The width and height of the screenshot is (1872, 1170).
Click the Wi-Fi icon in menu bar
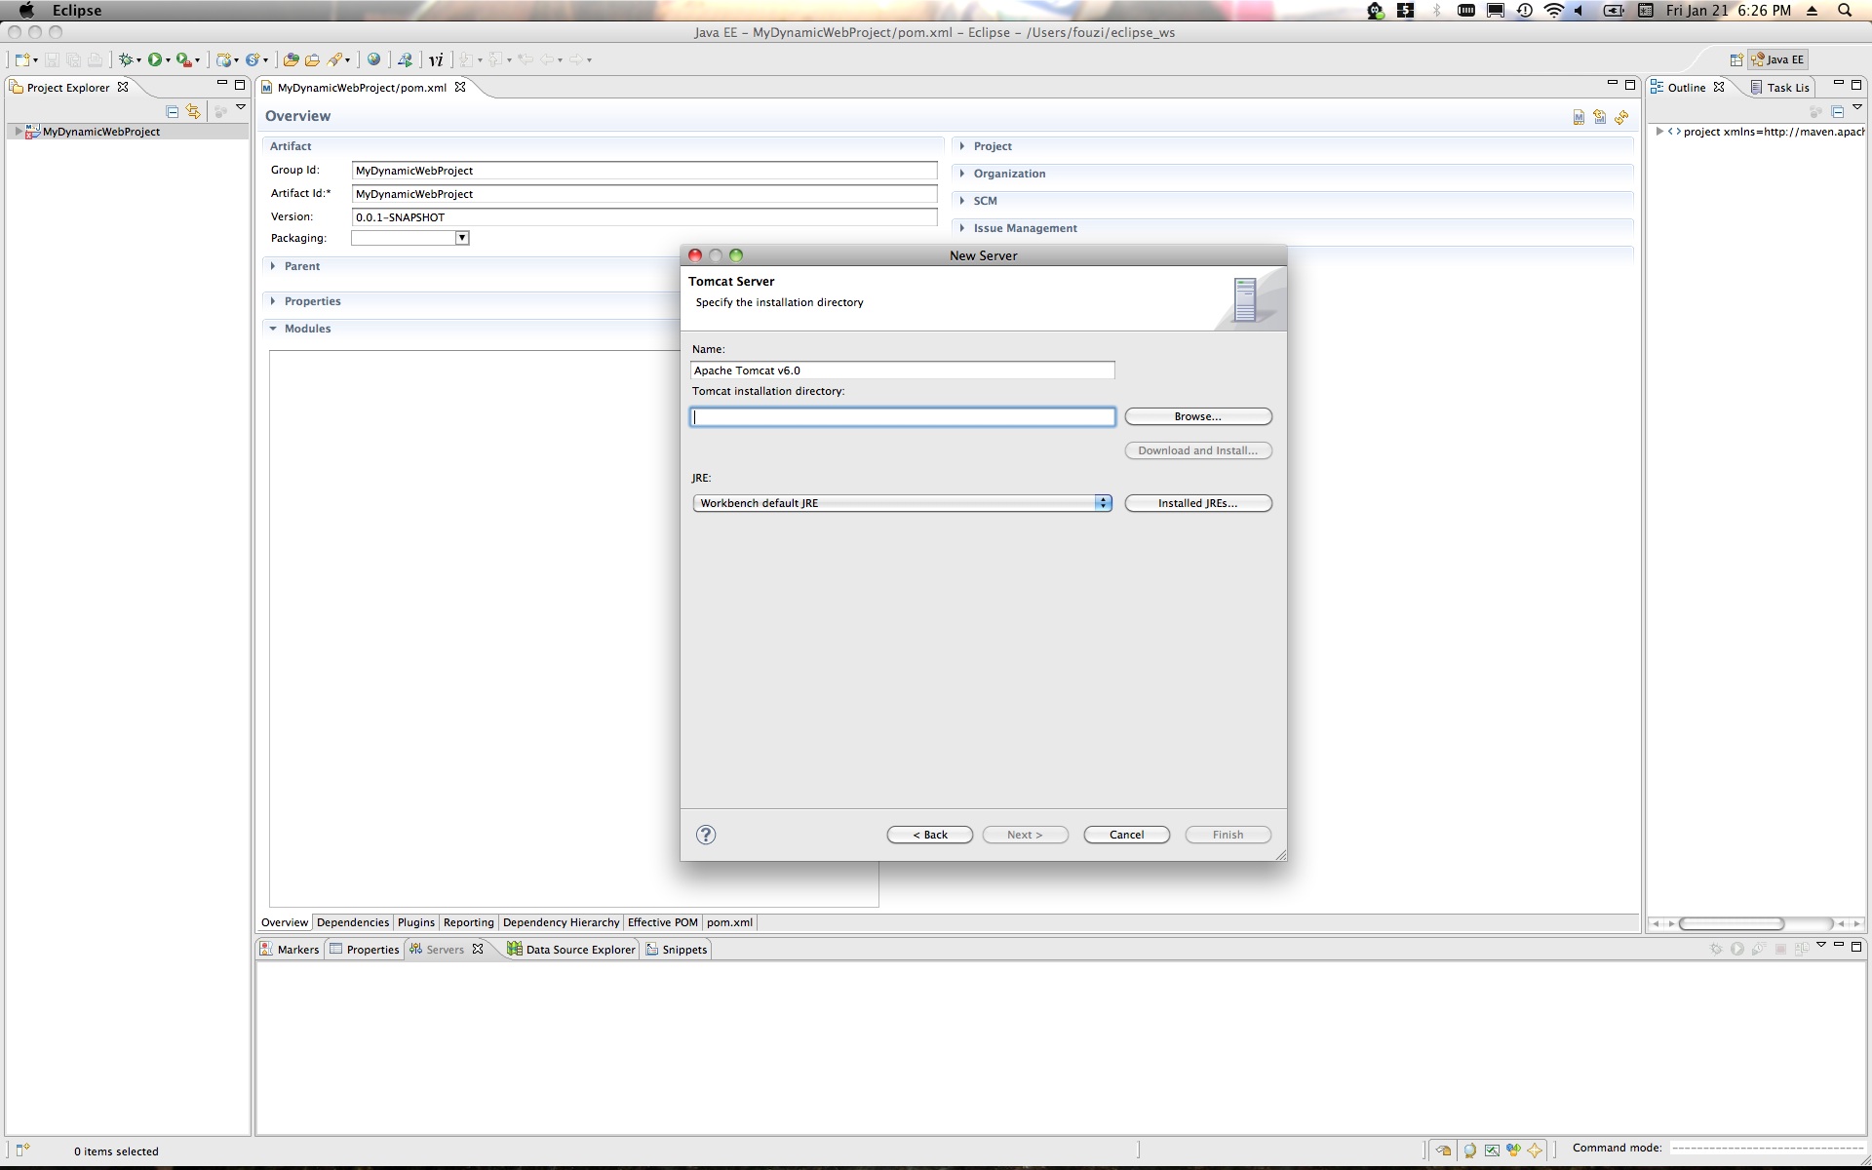1554,11
